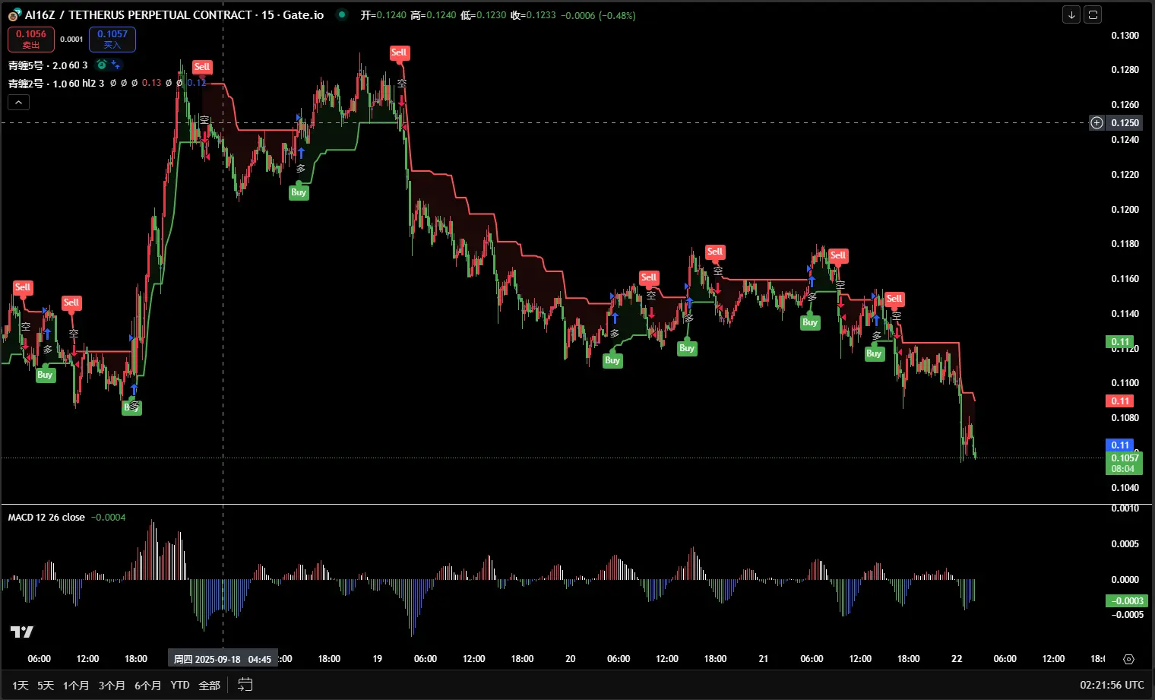Click the TradingView logo watermark
The width and height of the screenshot is (1155, 700).
click(22, 632)
